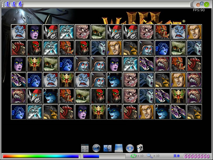213x160 pixels.
Task: Select the blond human tile in the top row
Action: [194, 32]
